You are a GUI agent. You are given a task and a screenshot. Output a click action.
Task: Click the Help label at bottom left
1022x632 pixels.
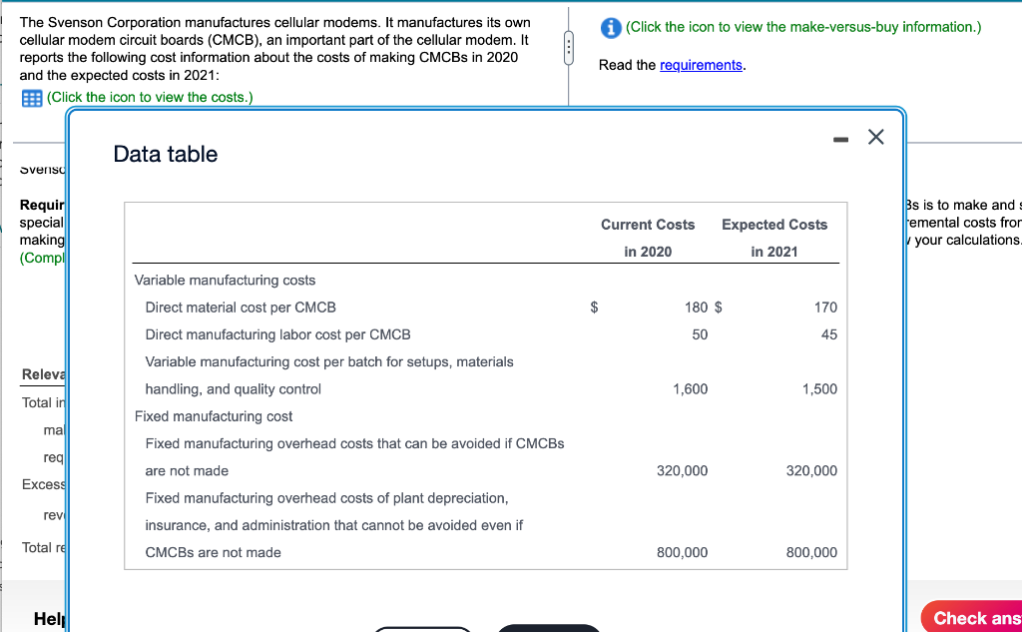coord(50,617)
